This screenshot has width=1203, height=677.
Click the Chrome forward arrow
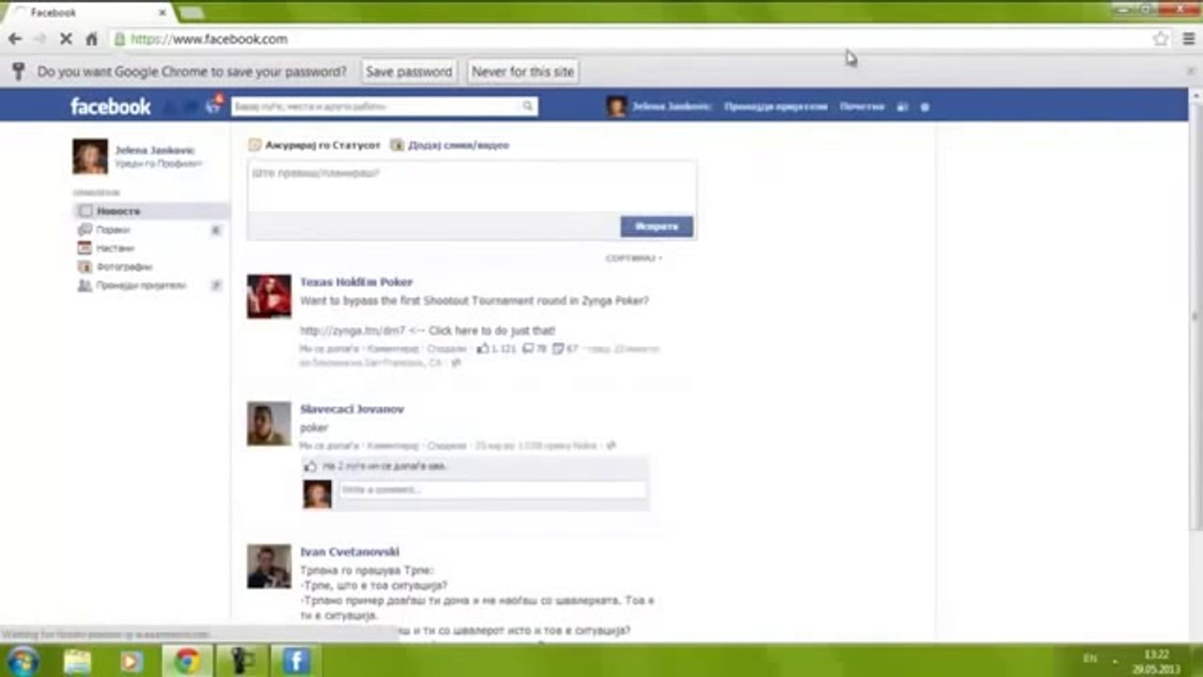(40, 39)
